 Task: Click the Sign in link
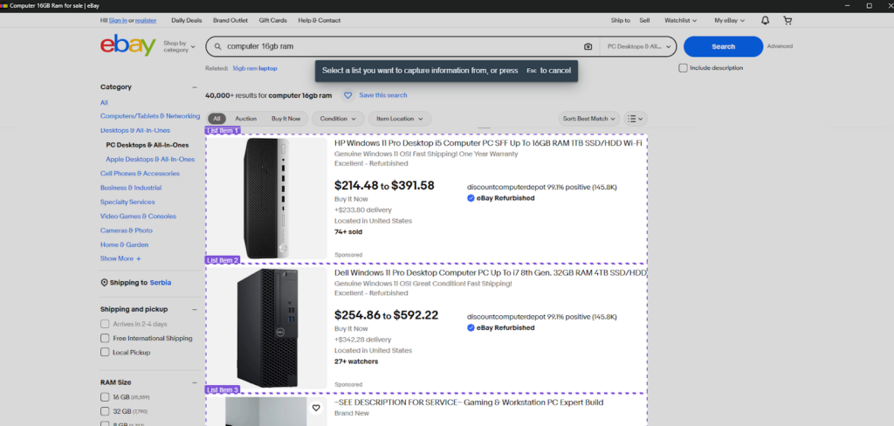118,21
